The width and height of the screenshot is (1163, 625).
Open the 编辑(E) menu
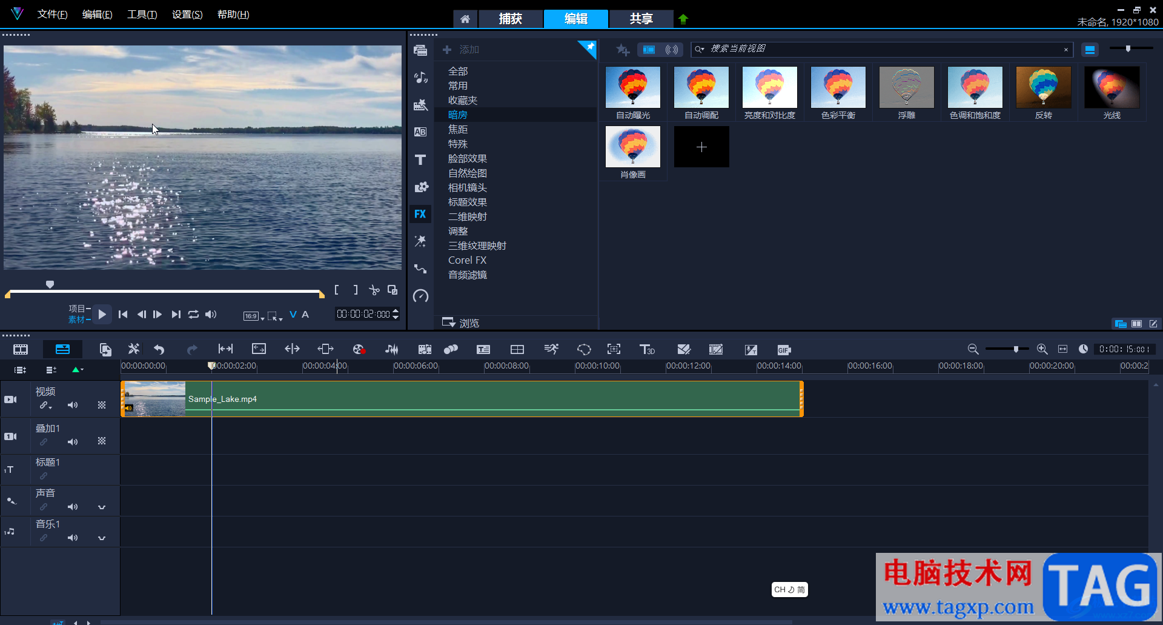coord(98,15)
